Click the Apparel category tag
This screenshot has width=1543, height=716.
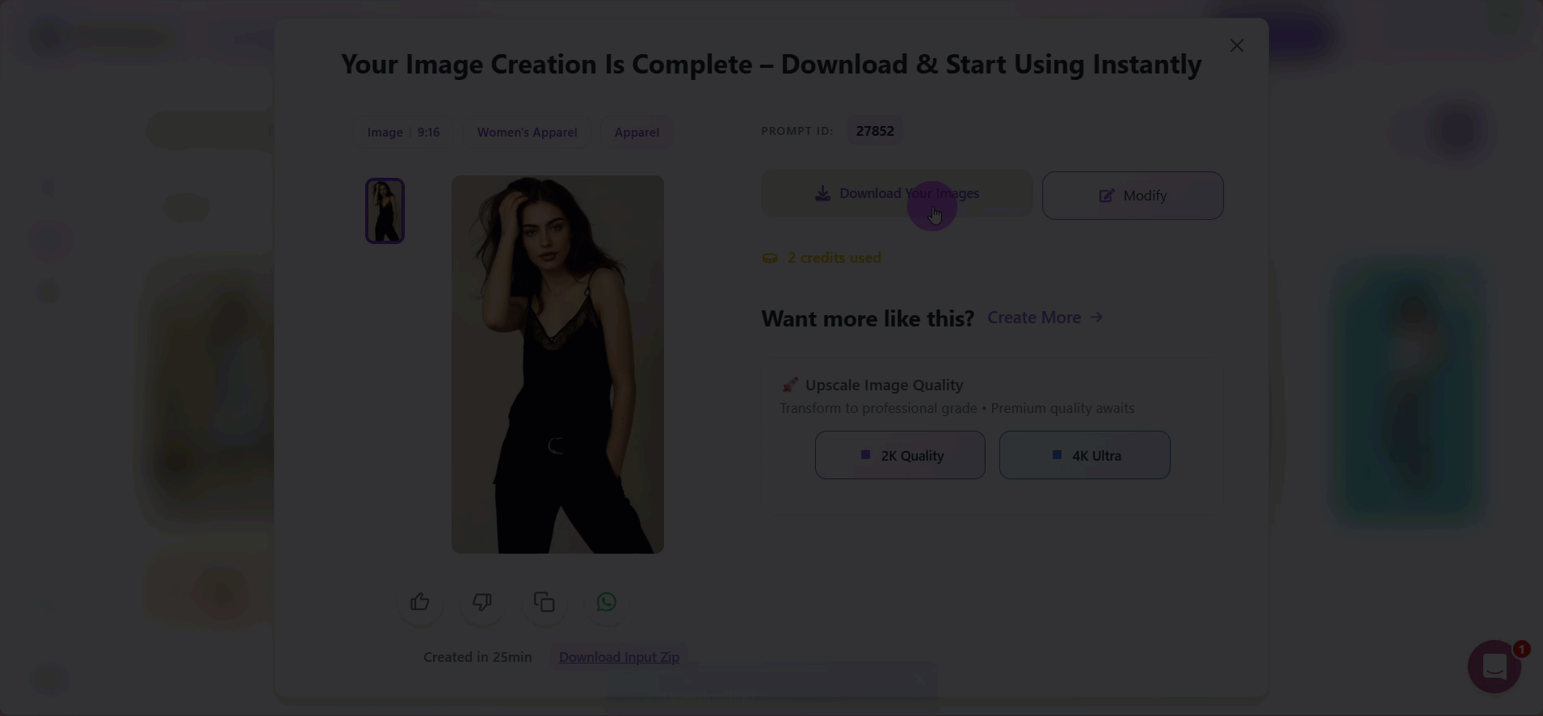637,133
